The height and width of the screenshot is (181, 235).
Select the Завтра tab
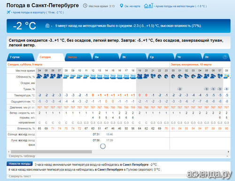point(78,57)
